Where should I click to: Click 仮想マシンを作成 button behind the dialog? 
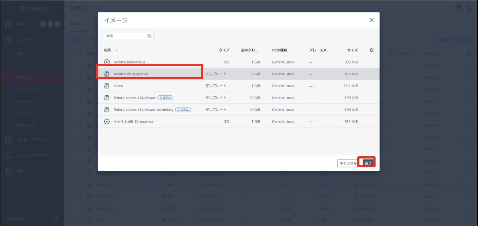[452, 40]
